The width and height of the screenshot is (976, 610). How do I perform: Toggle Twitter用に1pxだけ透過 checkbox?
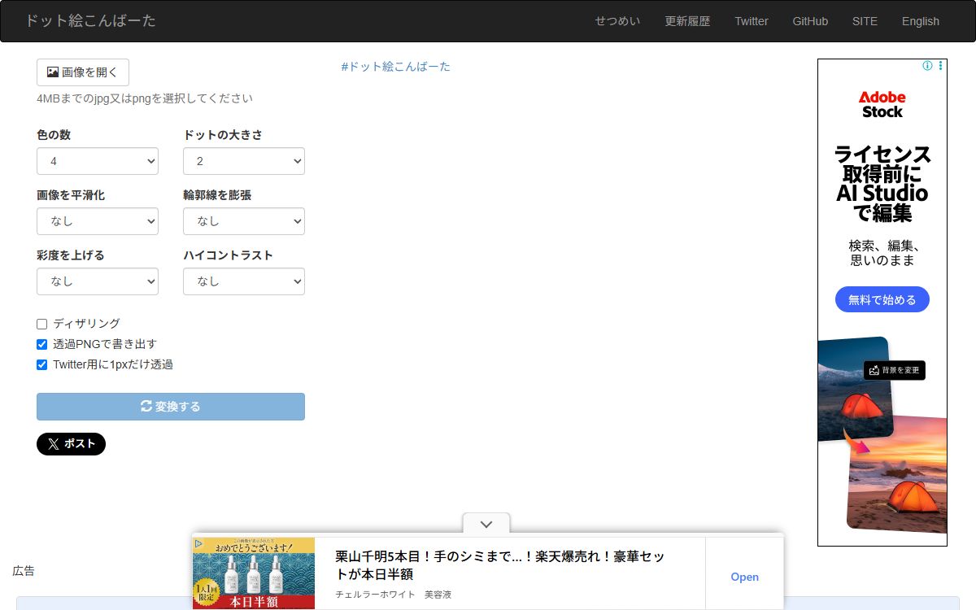click(42, 364)
